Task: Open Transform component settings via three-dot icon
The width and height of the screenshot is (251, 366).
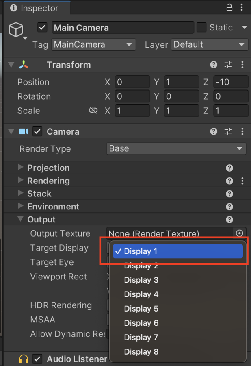Action: (242, 65)
